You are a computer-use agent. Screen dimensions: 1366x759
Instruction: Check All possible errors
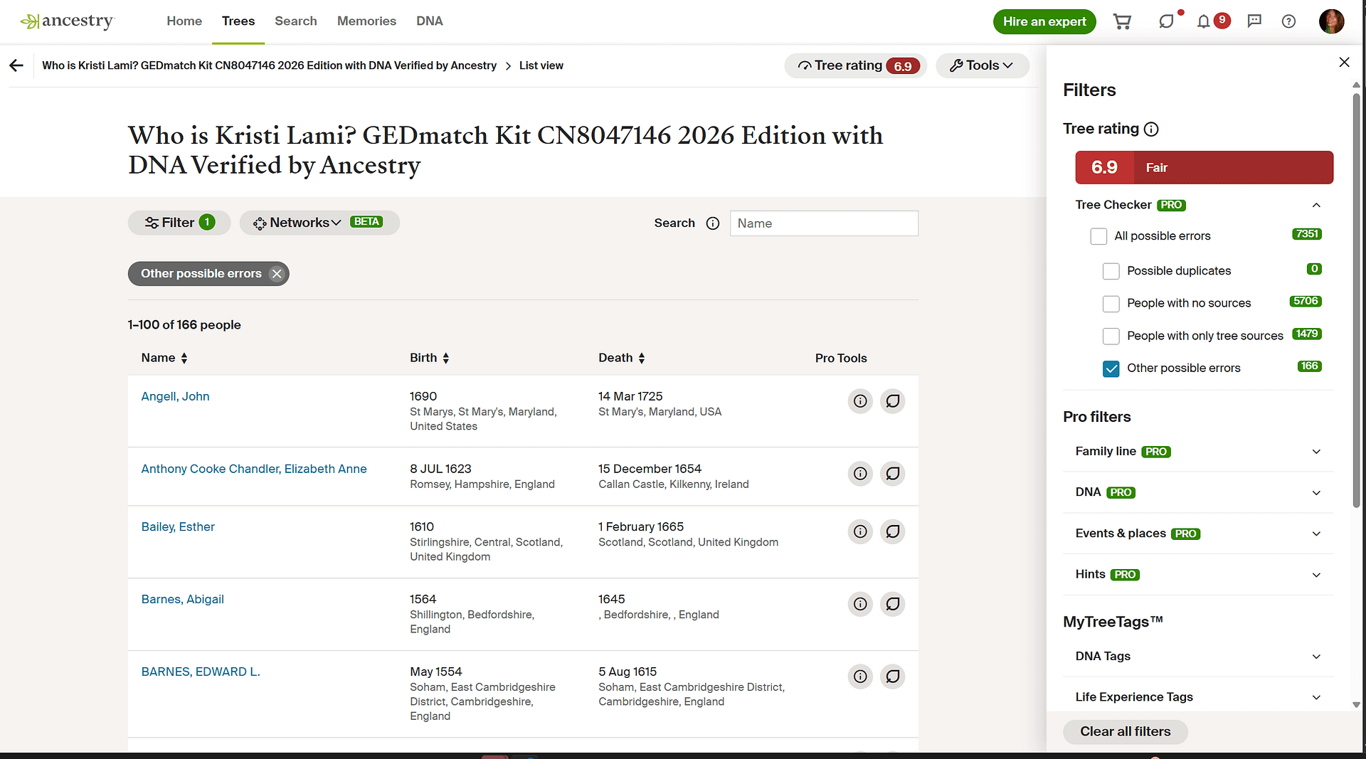click(x=1098, y=236)
